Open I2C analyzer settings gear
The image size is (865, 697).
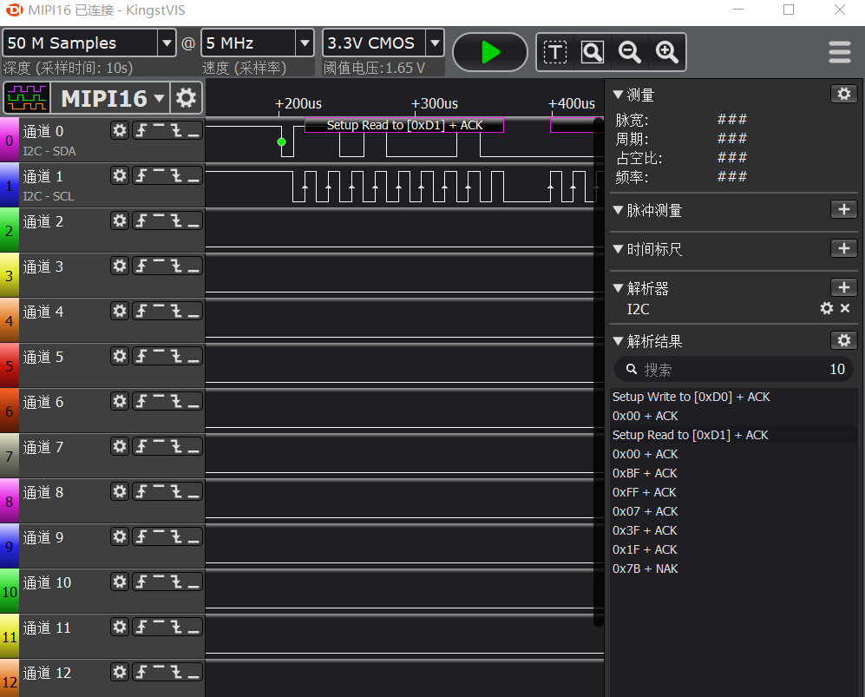(826, 308)
